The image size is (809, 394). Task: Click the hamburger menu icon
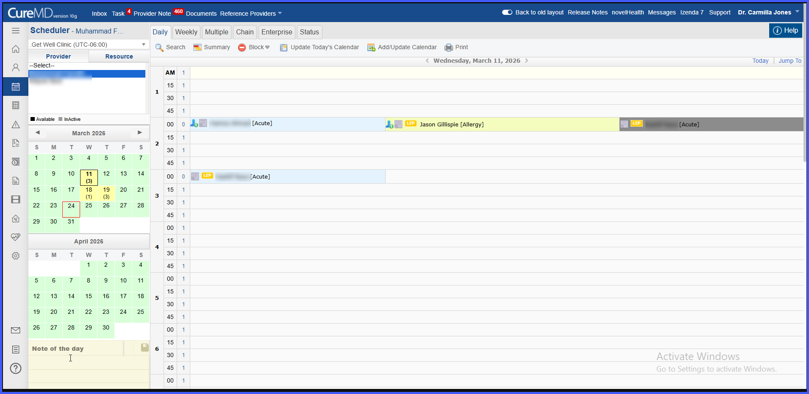pyautogui.click(x=16, y=31)
